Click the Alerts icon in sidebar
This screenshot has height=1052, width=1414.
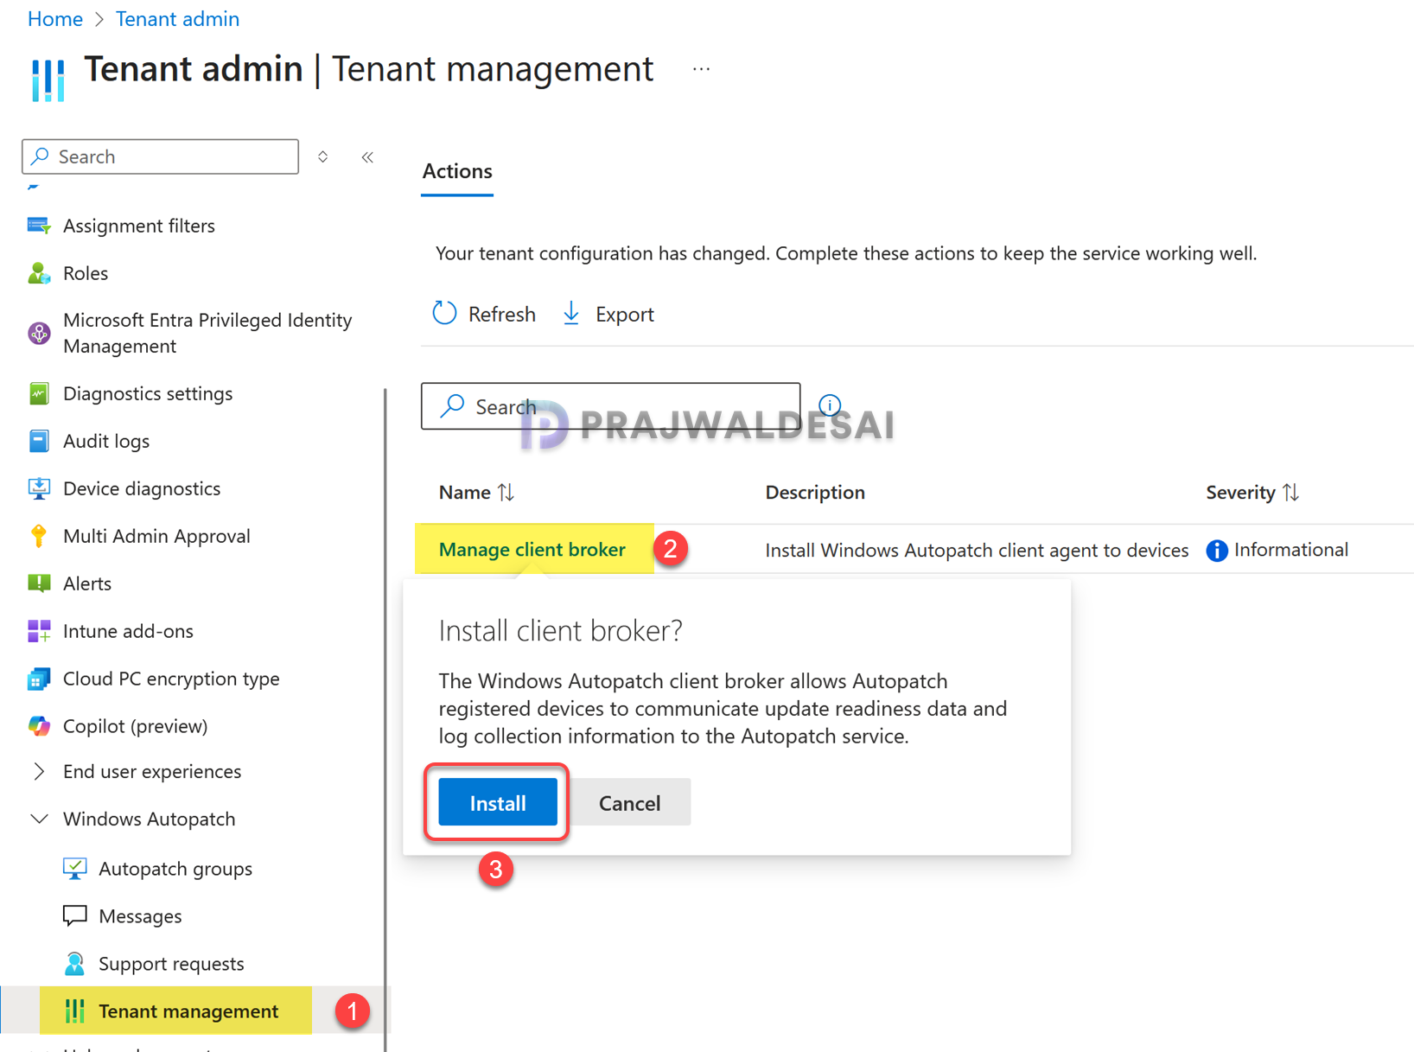pos(39,583)
